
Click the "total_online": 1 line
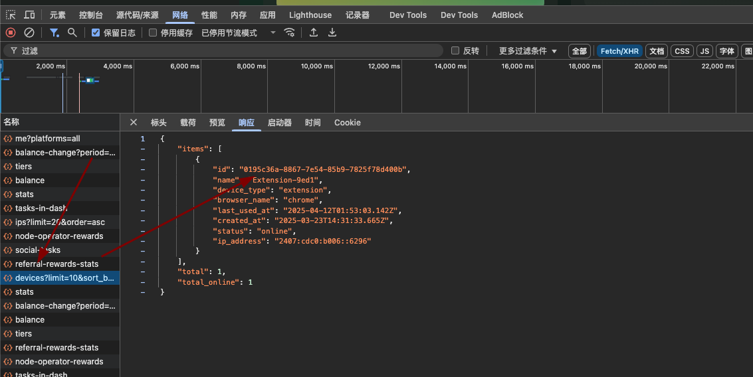click(215, 282)
